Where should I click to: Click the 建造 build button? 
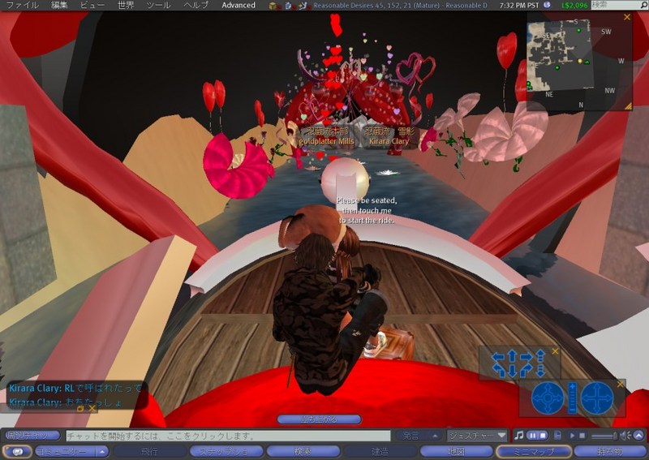tap(380, 452)
